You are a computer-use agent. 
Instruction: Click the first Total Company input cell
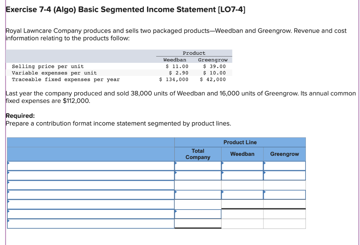tap(198, 165)
